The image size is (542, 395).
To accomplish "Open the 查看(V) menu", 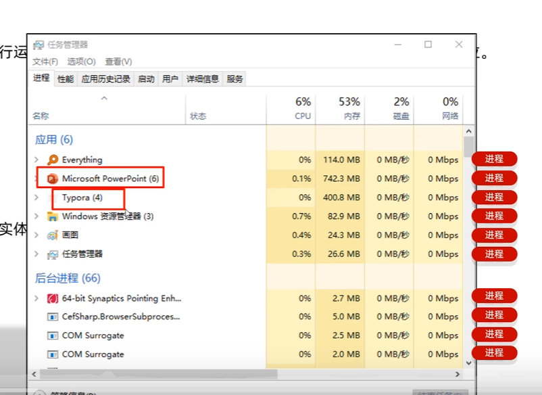I will click(118, 62).
